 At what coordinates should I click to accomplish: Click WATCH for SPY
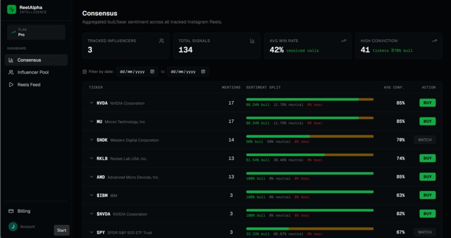(x=425, y=232)
